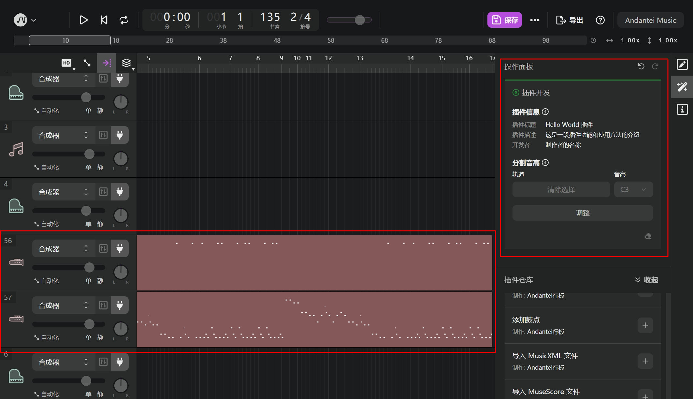Solo track 56 with the 单 button
This screenshot has width=693, height=399.
[x=88, y=281]
